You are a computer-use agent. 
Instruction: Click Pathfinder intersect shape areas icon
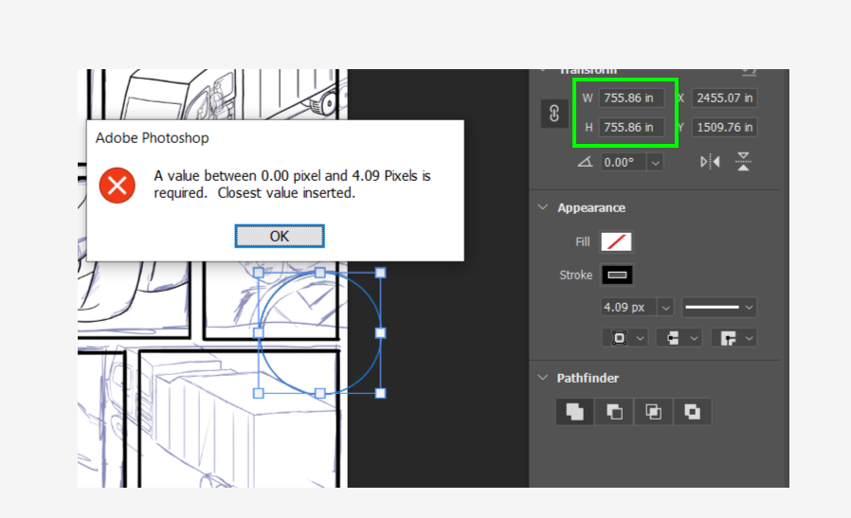[653, 412]
